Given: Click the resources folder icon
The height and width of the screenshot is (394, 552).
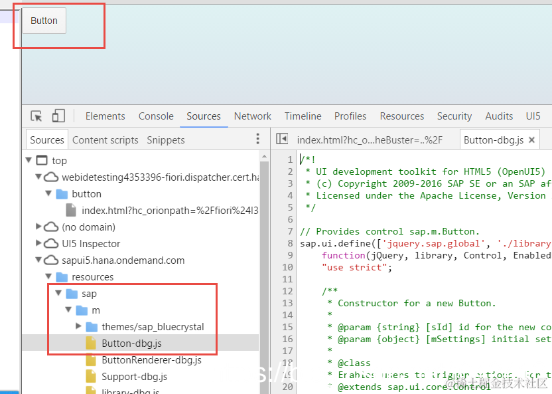Looking at the screenshot, I should [x=62, y=277].
